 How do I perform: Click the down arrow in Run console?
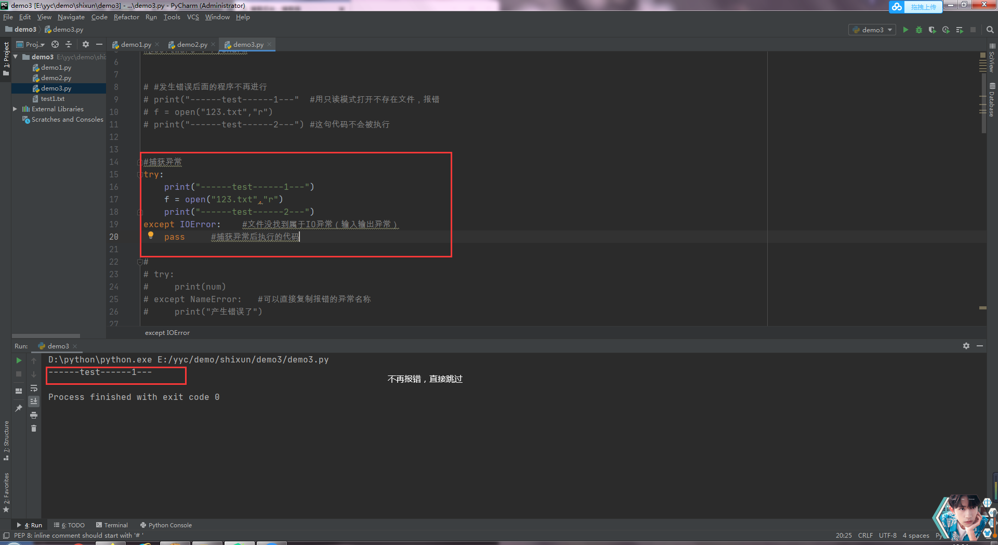click(x=34, y=374)
